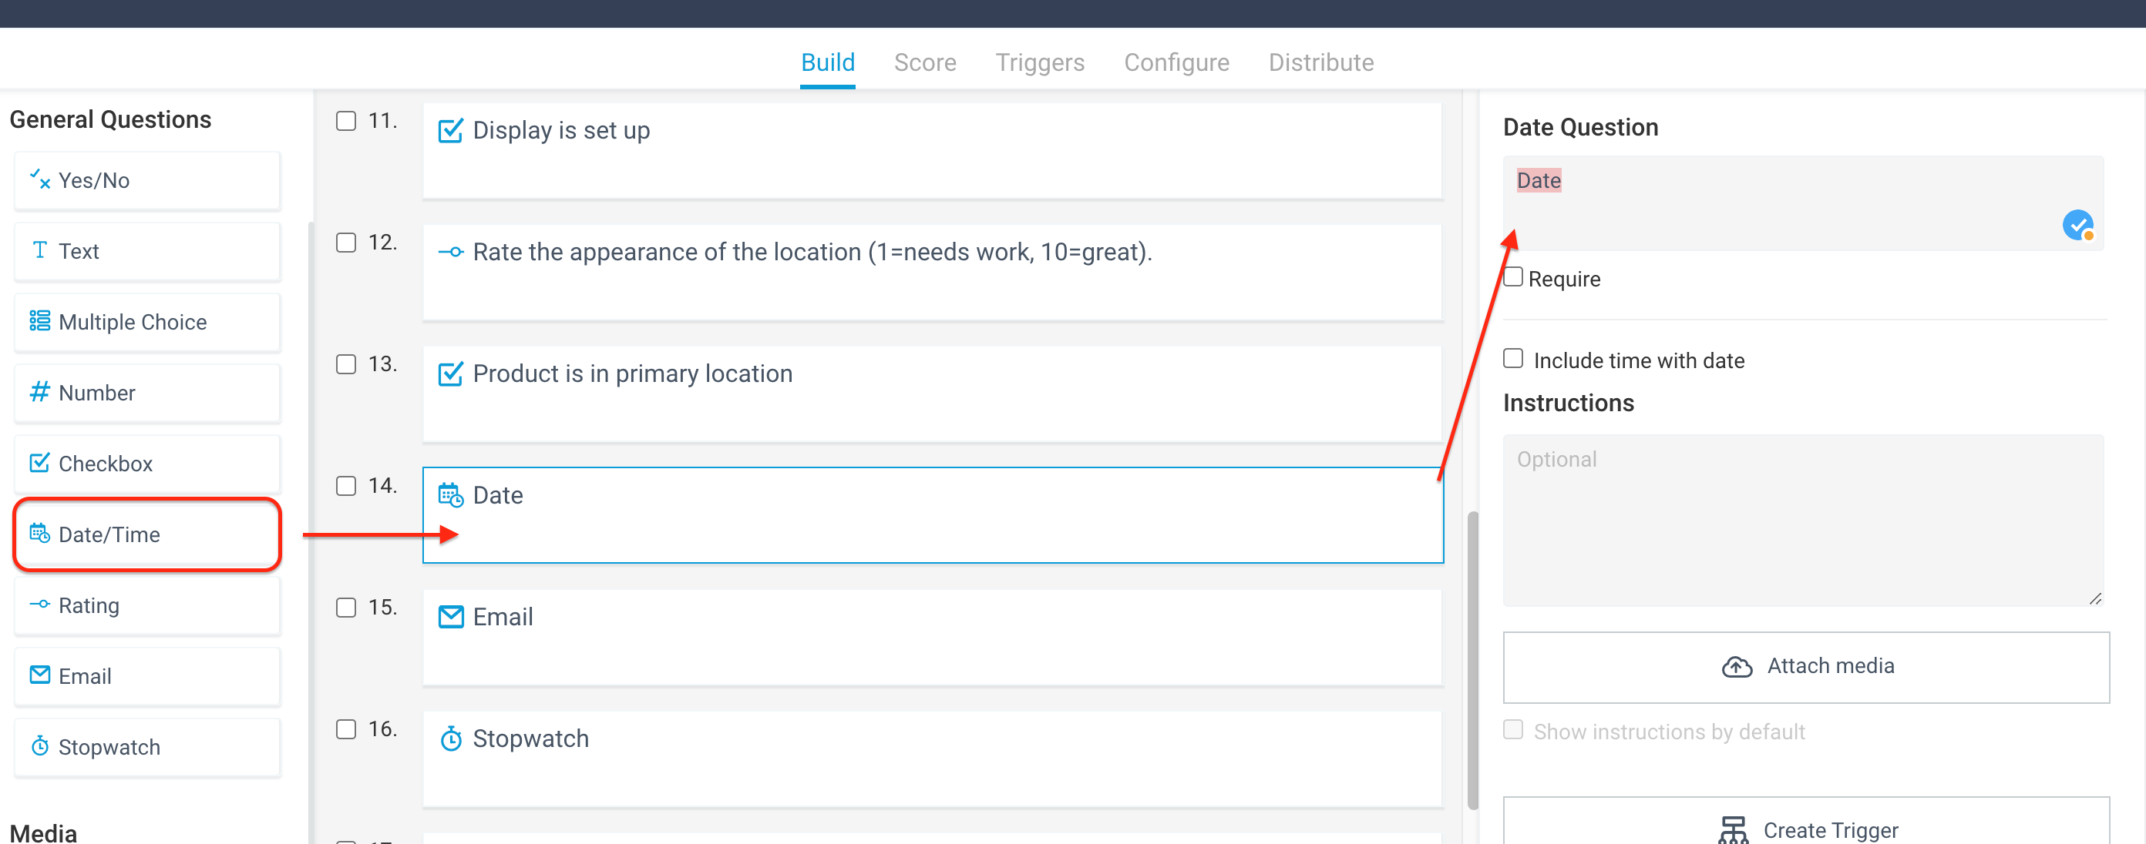Click envelope icon on question 15
This screenshot has height=844, width=2146.
click(451, 617)
